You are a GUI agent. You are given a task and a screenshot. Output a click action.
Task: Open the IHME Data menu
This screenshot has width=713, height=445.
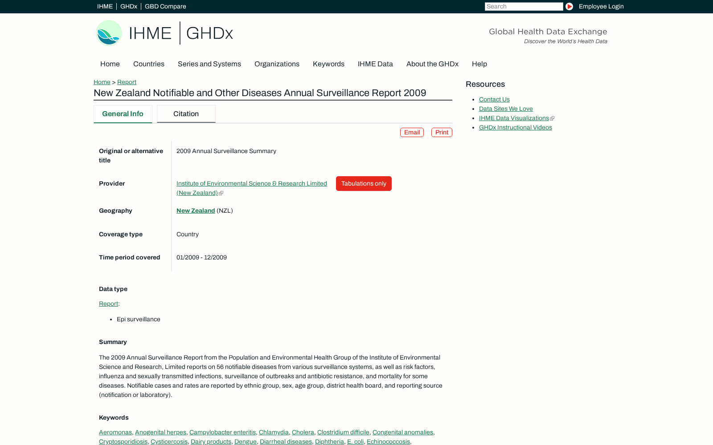point(375,64)
